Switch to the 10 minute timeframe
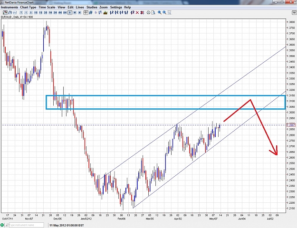297x228 pixels. pos(36,12)
